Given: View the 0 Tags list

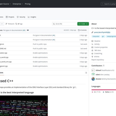Looking at the screenshot, I should [19, 24].
